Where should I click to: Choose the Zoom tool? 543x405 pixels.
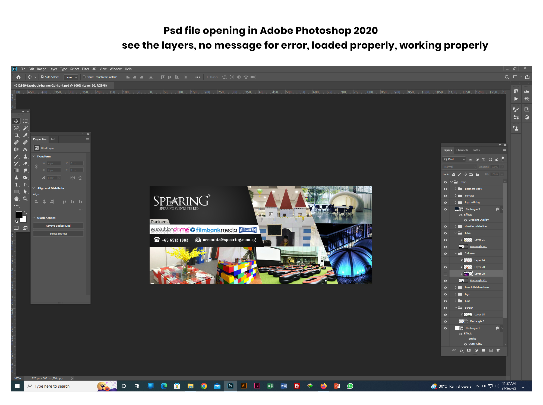click(x=26, y=199)
